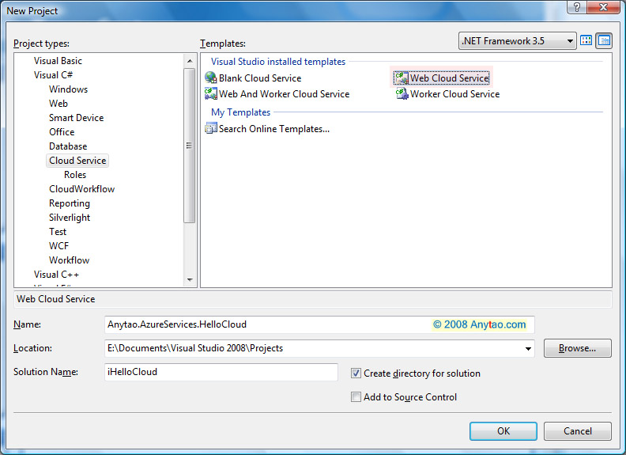Close the New Project dialog

[x=603, y=7]
